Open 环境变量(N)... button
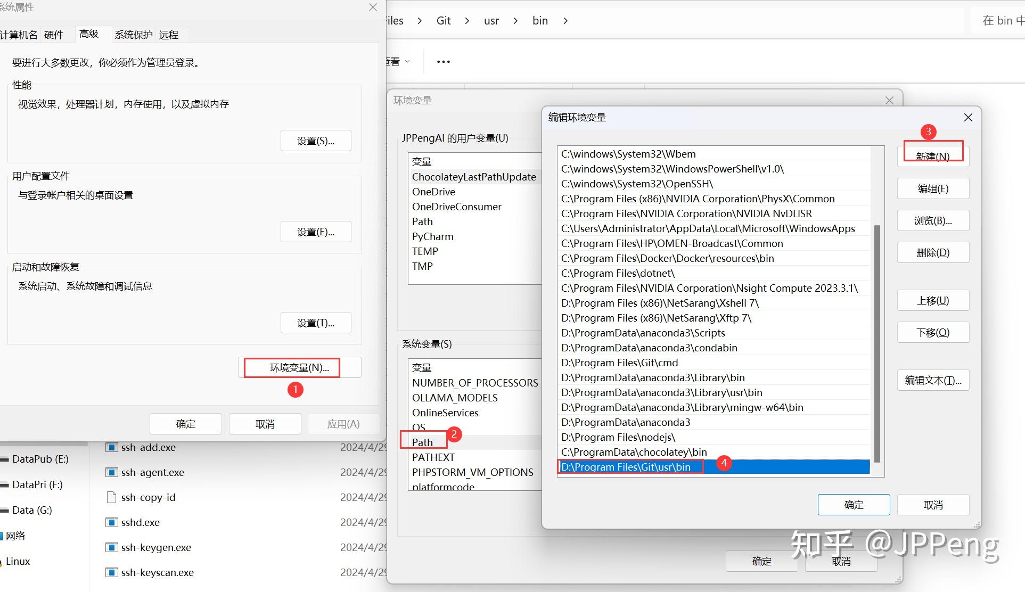This screenshot has width=1025, height=592. (299, 367)
